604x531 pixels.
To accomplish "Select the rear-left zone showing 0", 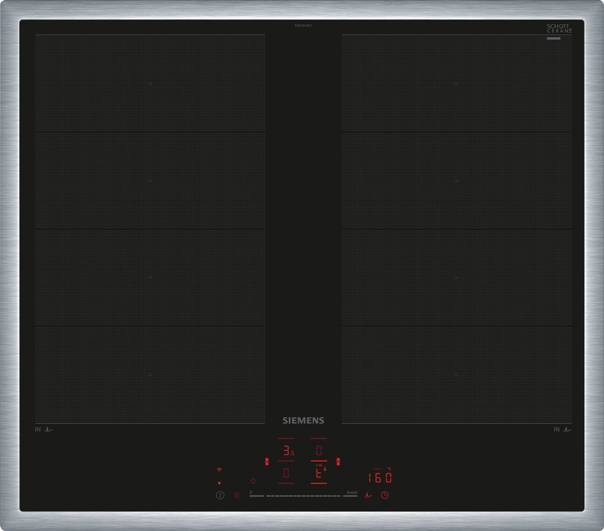I will [x=286, y=473].
